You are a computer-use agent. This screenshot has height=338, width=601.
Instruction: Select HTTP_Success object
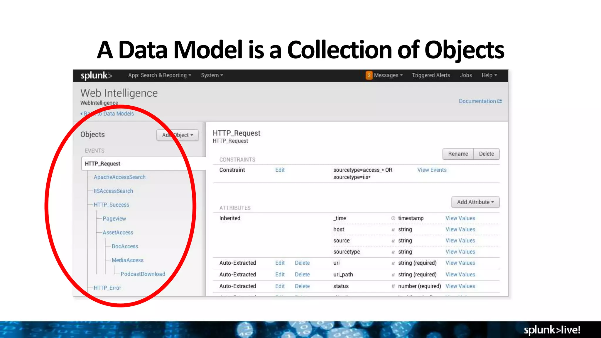[111, 205]
